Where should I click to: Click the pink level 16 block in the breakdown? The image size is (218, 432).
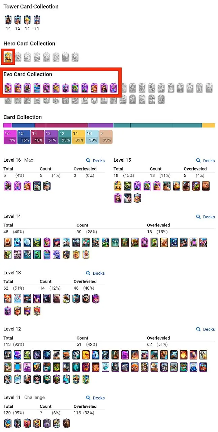click(10, 137)
